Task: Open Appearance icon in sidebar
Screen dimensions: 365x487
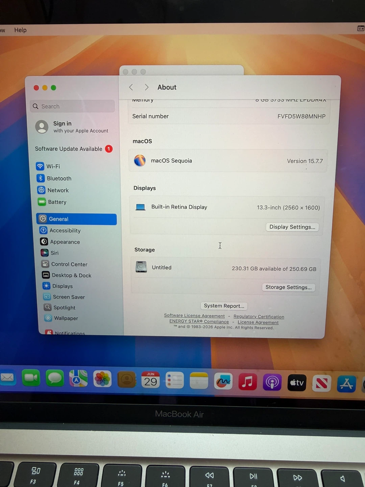Action: point(44,241)
